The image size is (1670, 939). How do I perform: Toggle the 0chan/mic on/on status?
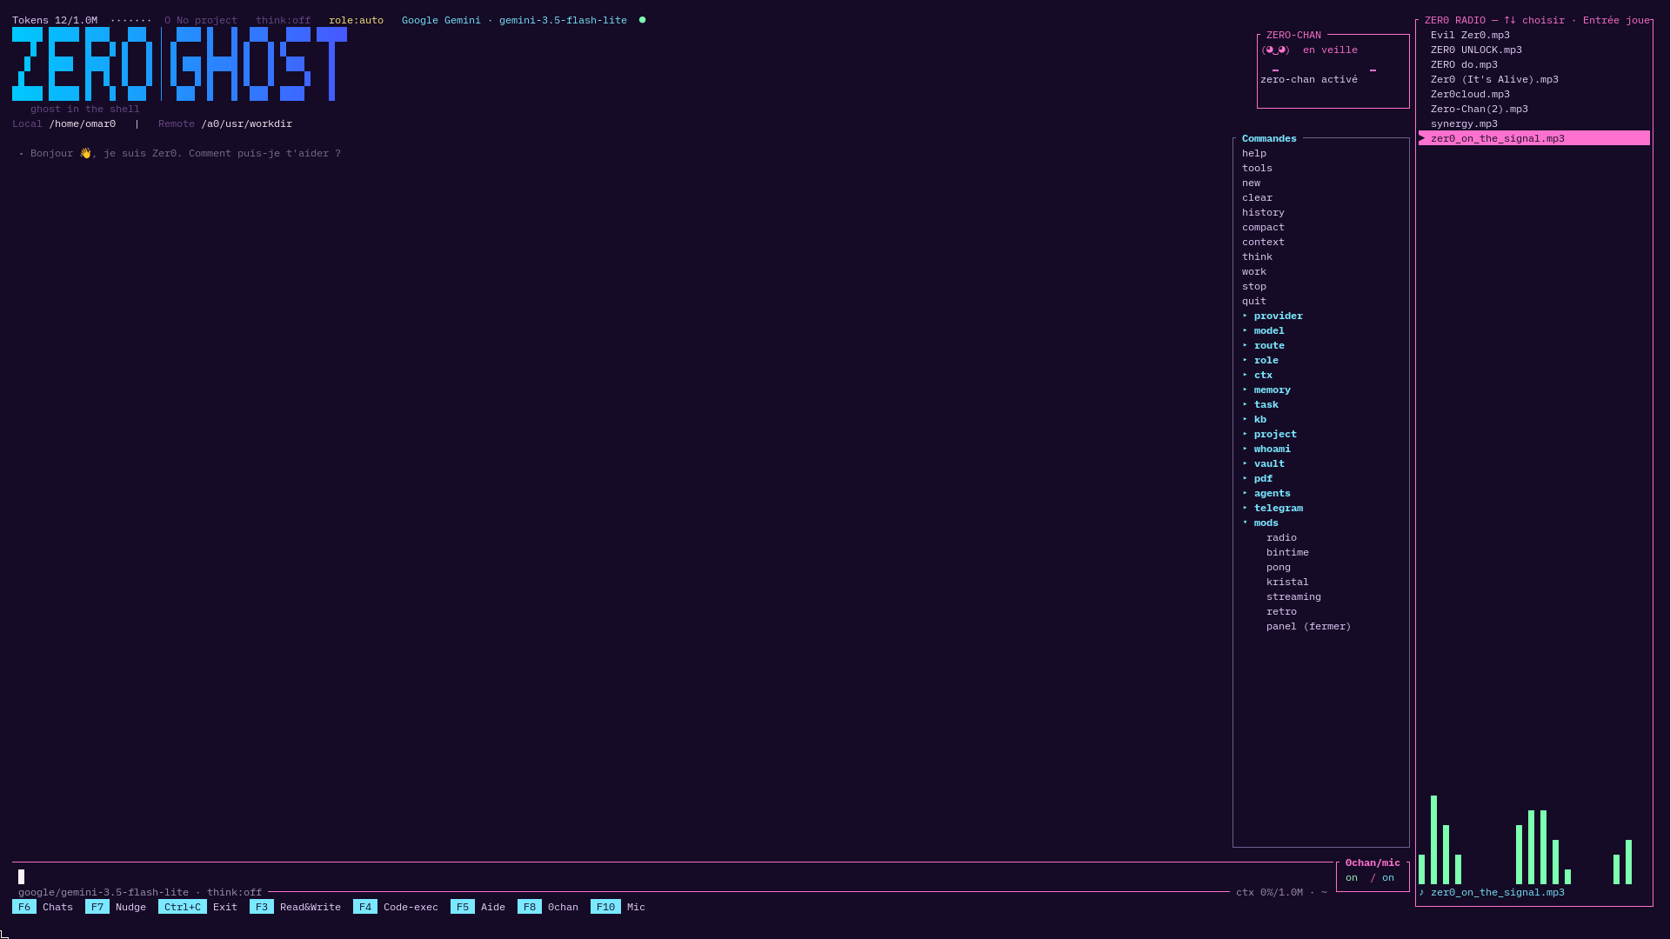click(x=1370, y=877)
